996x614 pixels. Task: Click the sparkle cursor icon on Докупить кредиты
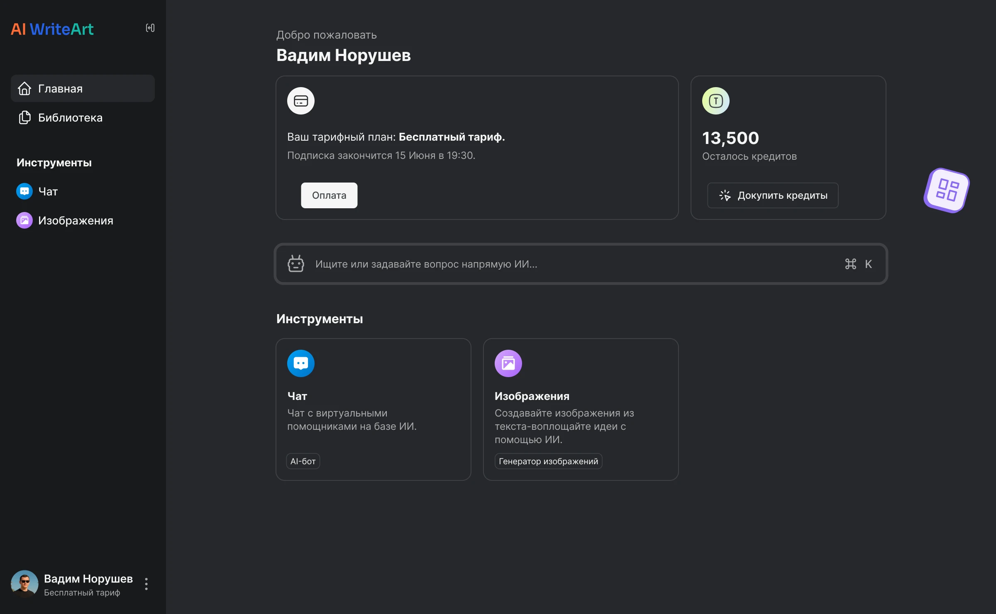[725, 195]
